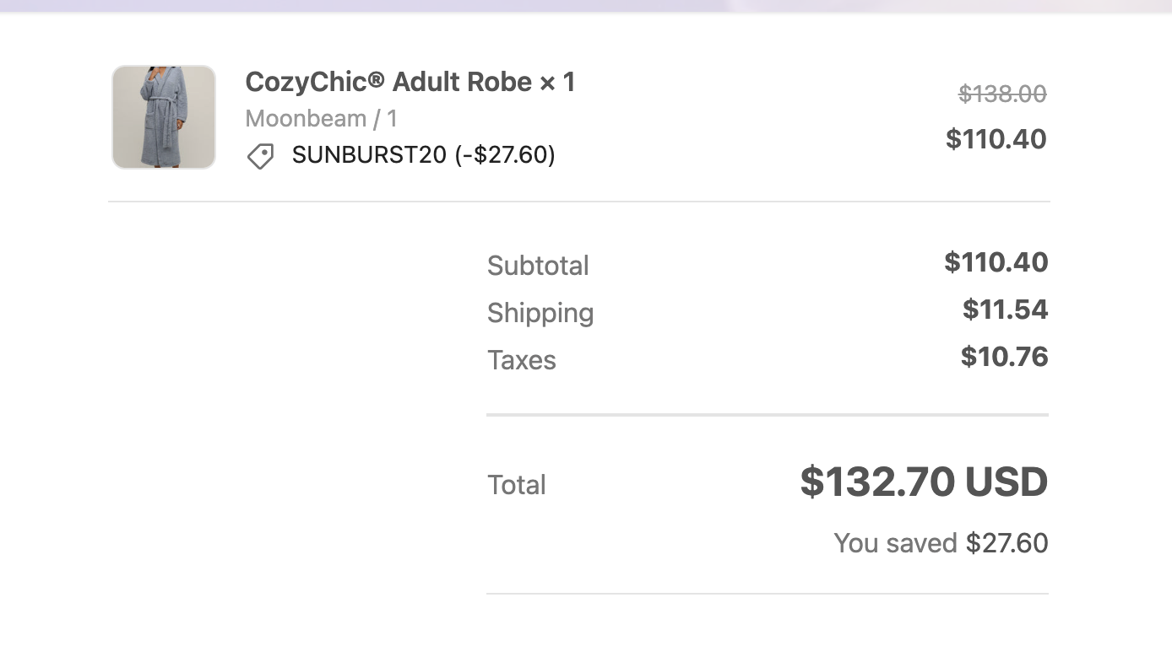The width and height of the screenshot is (1172, 646).
Task: Click the (-$27.60) amount after SUNBURST20
Action: (x=505, y=155)
